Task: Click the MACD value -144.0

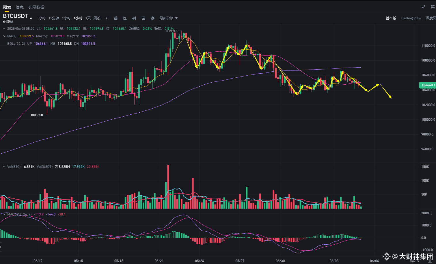Action: tap(51, 214)
